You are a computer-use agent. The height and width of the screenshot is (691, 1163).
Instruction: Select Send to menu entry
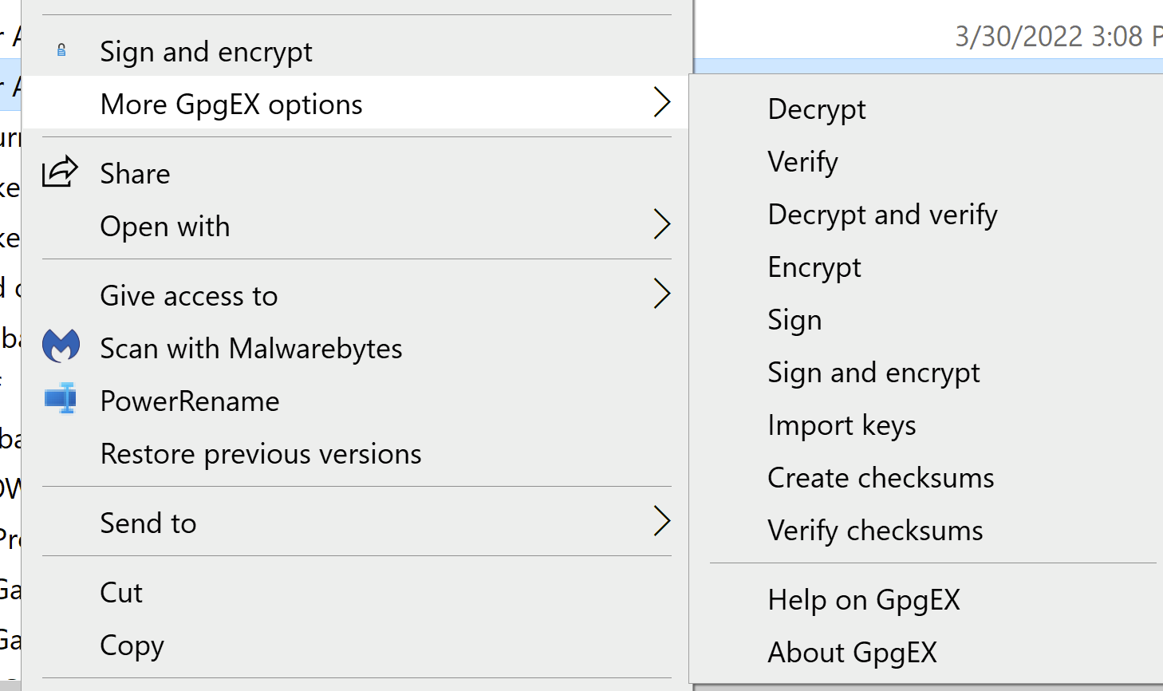click(x=357, y=522)
